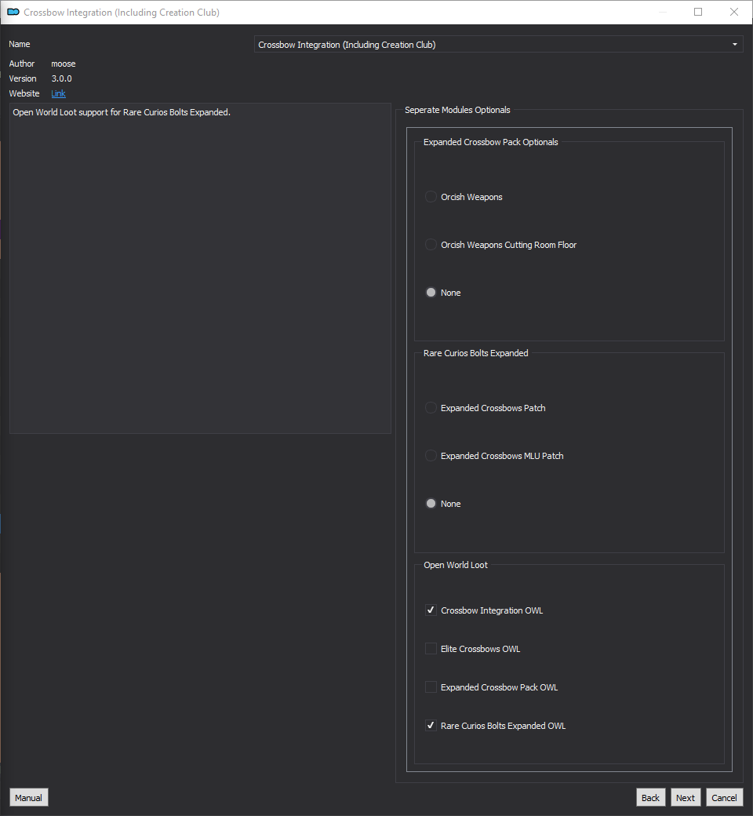Minimize the installer dialog
The image size is (753, 816).
click(x=663, y=12)
